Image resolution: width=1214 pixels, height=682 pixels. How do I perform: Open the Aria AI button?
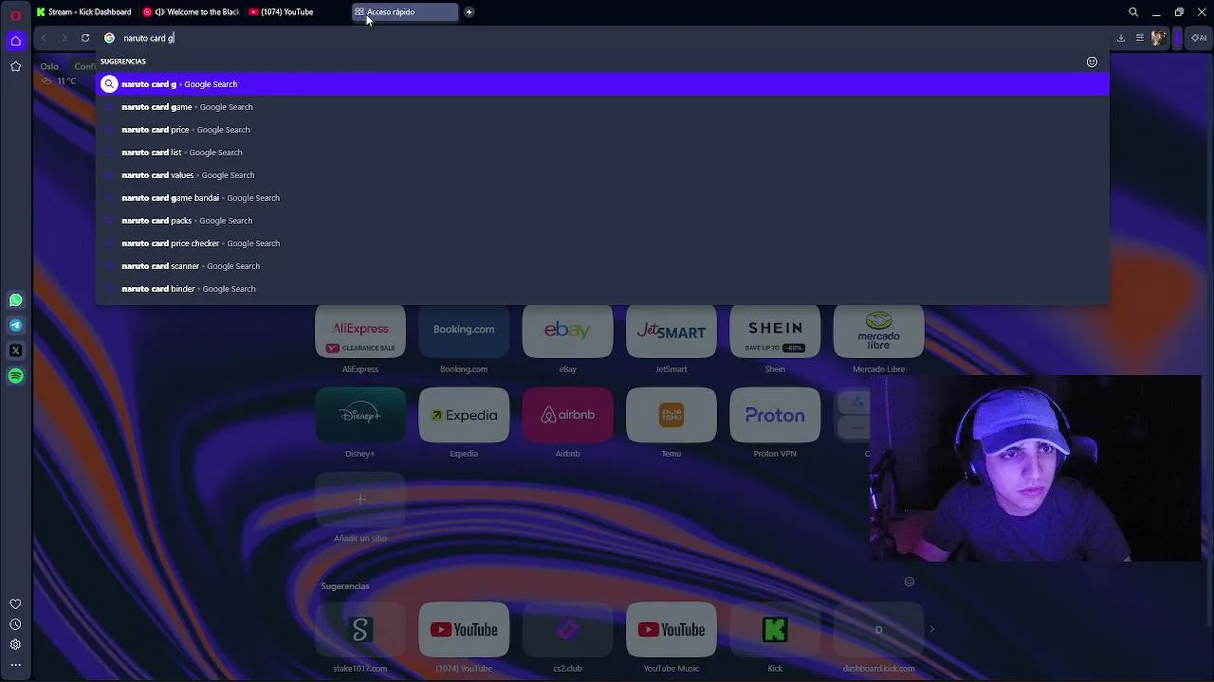point(1200,38)
